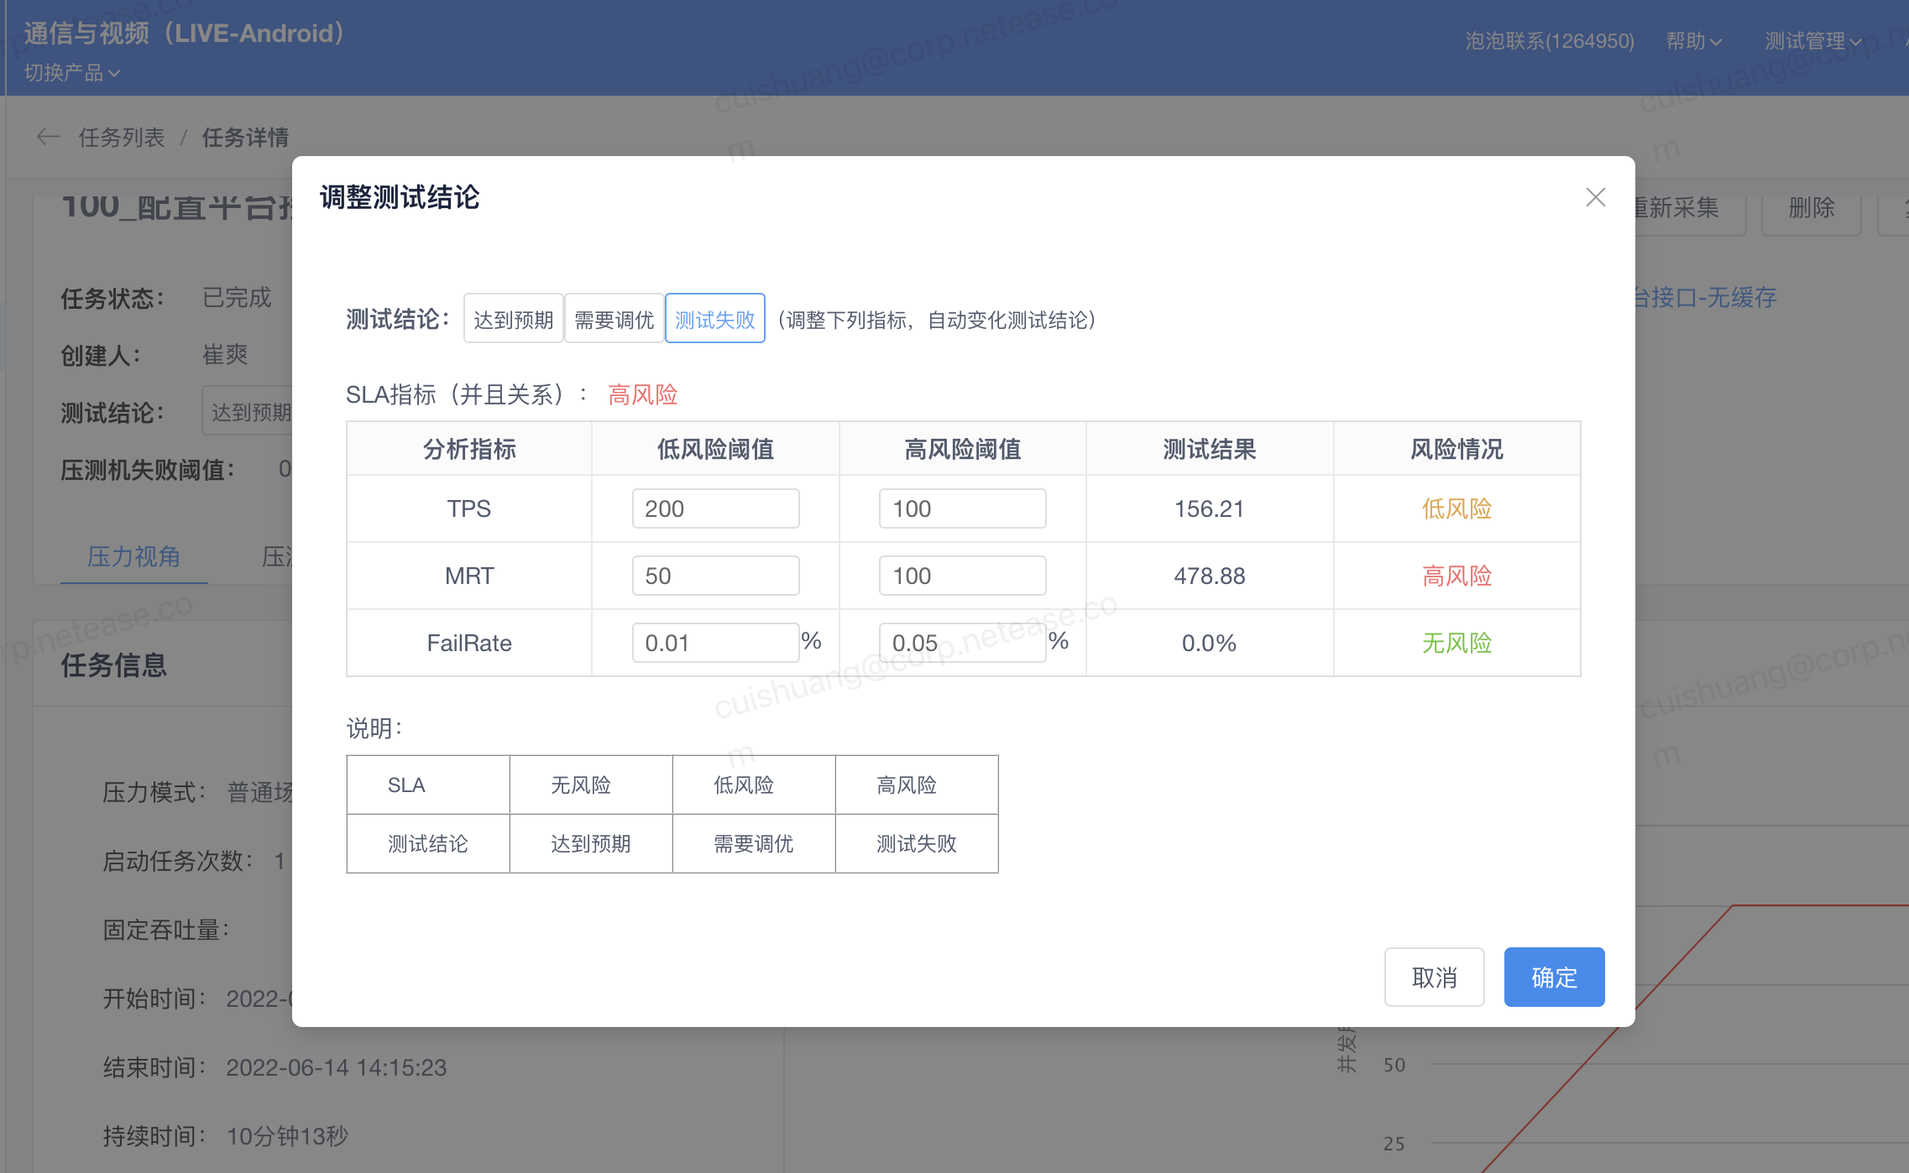Switch to 压力视角 tab
This screenshot has height=1173, width=1909.
tap(133, 556)
